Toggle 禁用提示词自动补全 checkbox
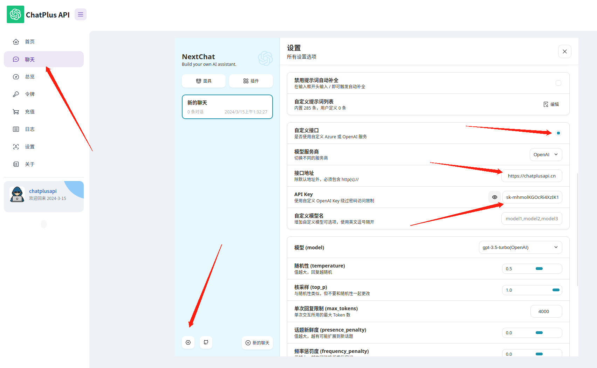 pos(558,83)
